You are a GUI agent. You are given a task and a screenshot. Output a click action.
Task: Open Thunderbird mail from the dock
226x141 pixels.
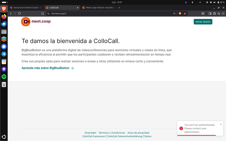click(4, 24)
